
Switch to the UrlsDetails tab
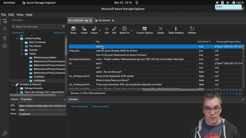[78, 20]
